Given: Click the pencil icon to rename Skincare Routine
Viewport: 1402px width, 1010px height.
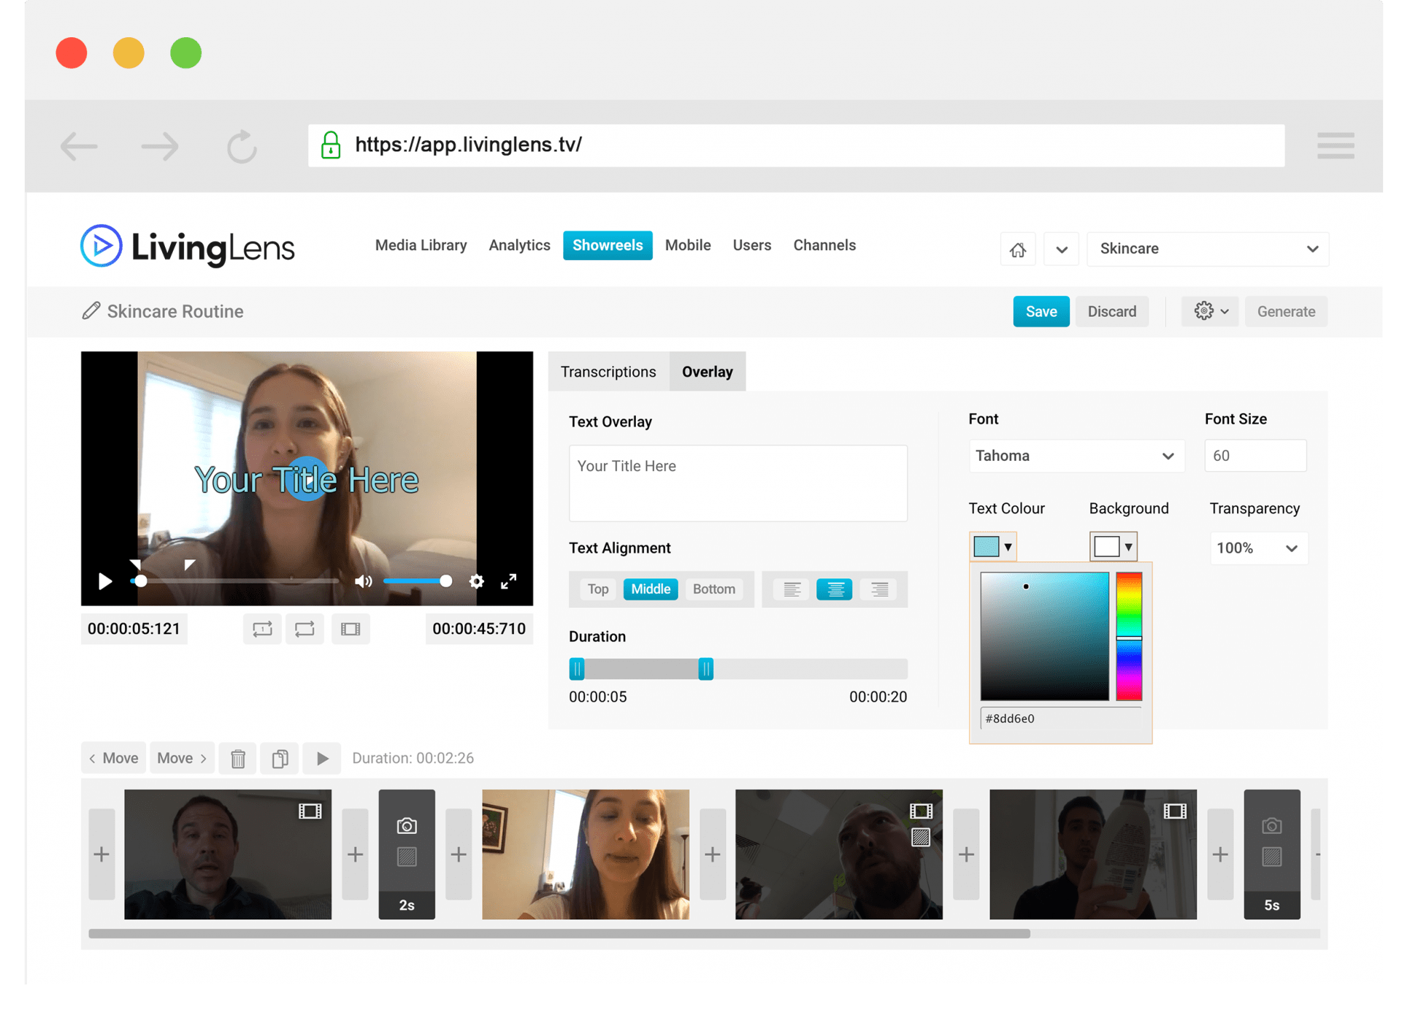Looking at the screenshot, I should click(x=91, y=311).
